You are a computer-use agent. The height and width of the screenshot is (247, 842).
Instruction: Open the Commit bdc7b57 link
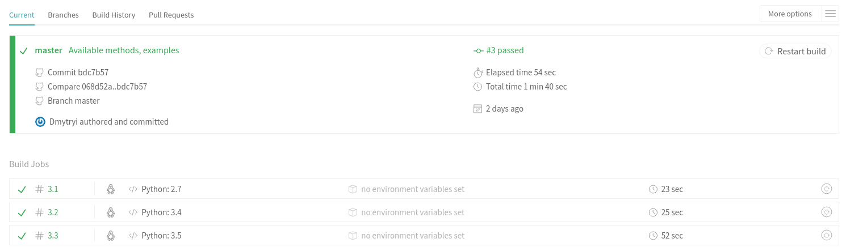pyautogui.click(x=78, y=73)
